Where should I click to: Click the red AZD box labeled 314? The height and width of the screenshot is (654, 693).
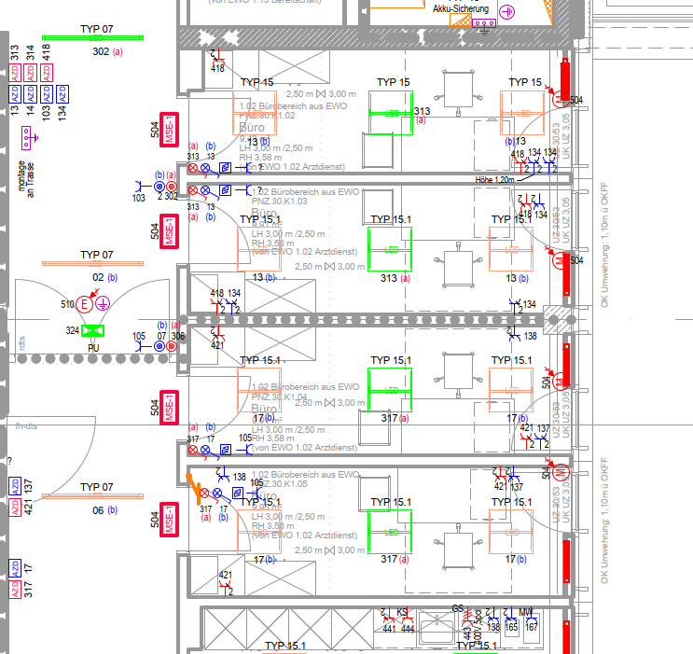coord(31,73)
